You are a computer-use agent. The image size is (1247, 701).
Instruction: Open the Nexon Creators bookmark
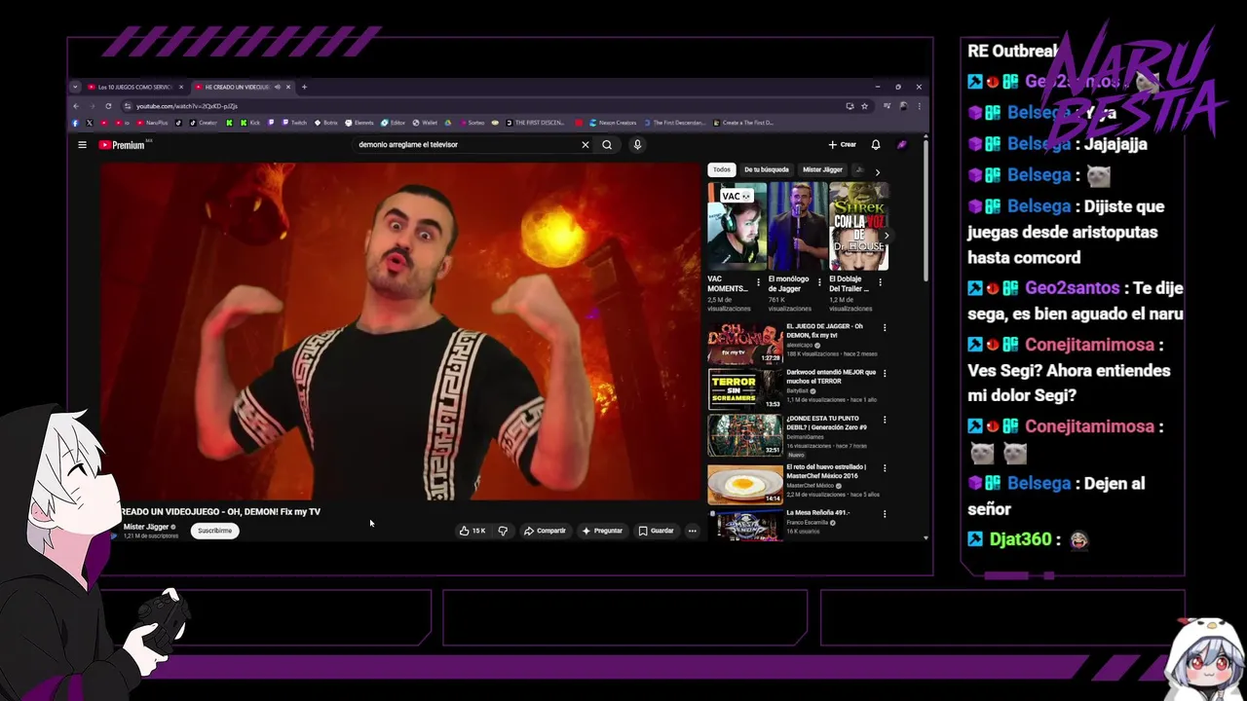614,123
